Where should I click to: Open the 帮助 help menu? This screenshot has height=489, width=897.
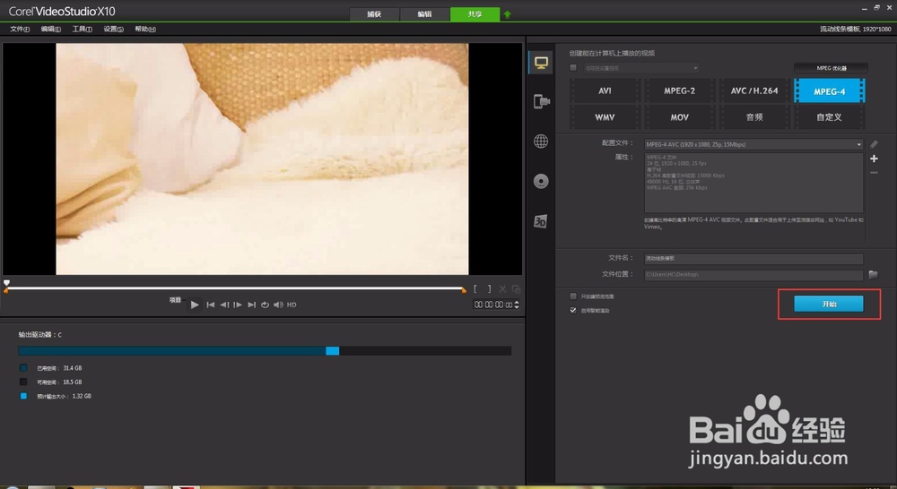(x=145, y=30)
